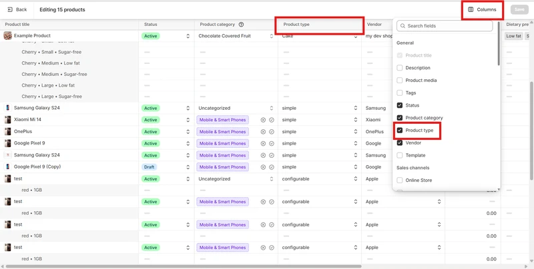Screen dimensions: 534x269
Task: Uncheck the Product type column checkbox
Action: click(x=400, y=130)
